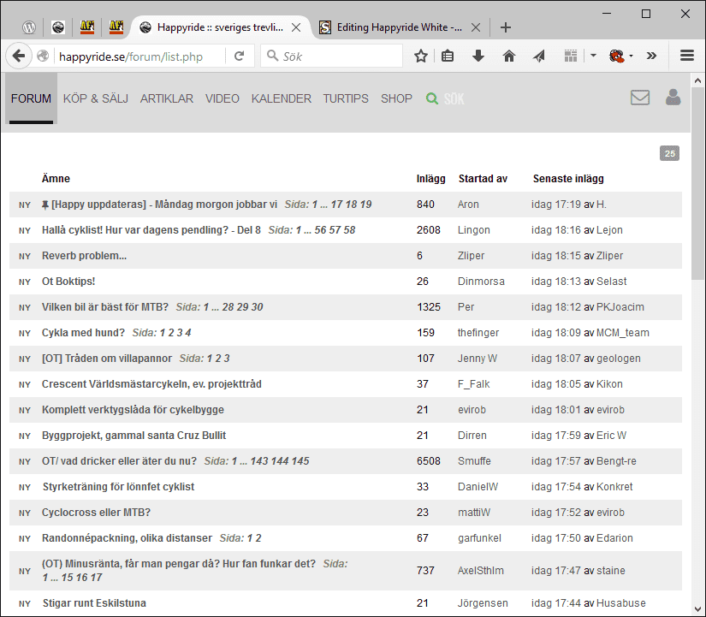Open the Firefox hamburger menu

click(x=686, y=56)
